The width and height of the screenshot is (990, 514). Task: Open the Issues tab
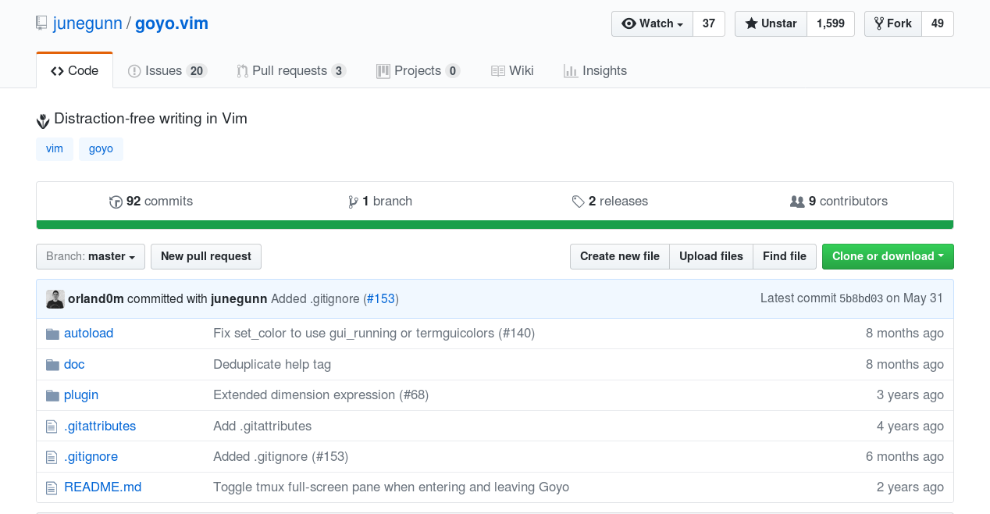(167, 70)
